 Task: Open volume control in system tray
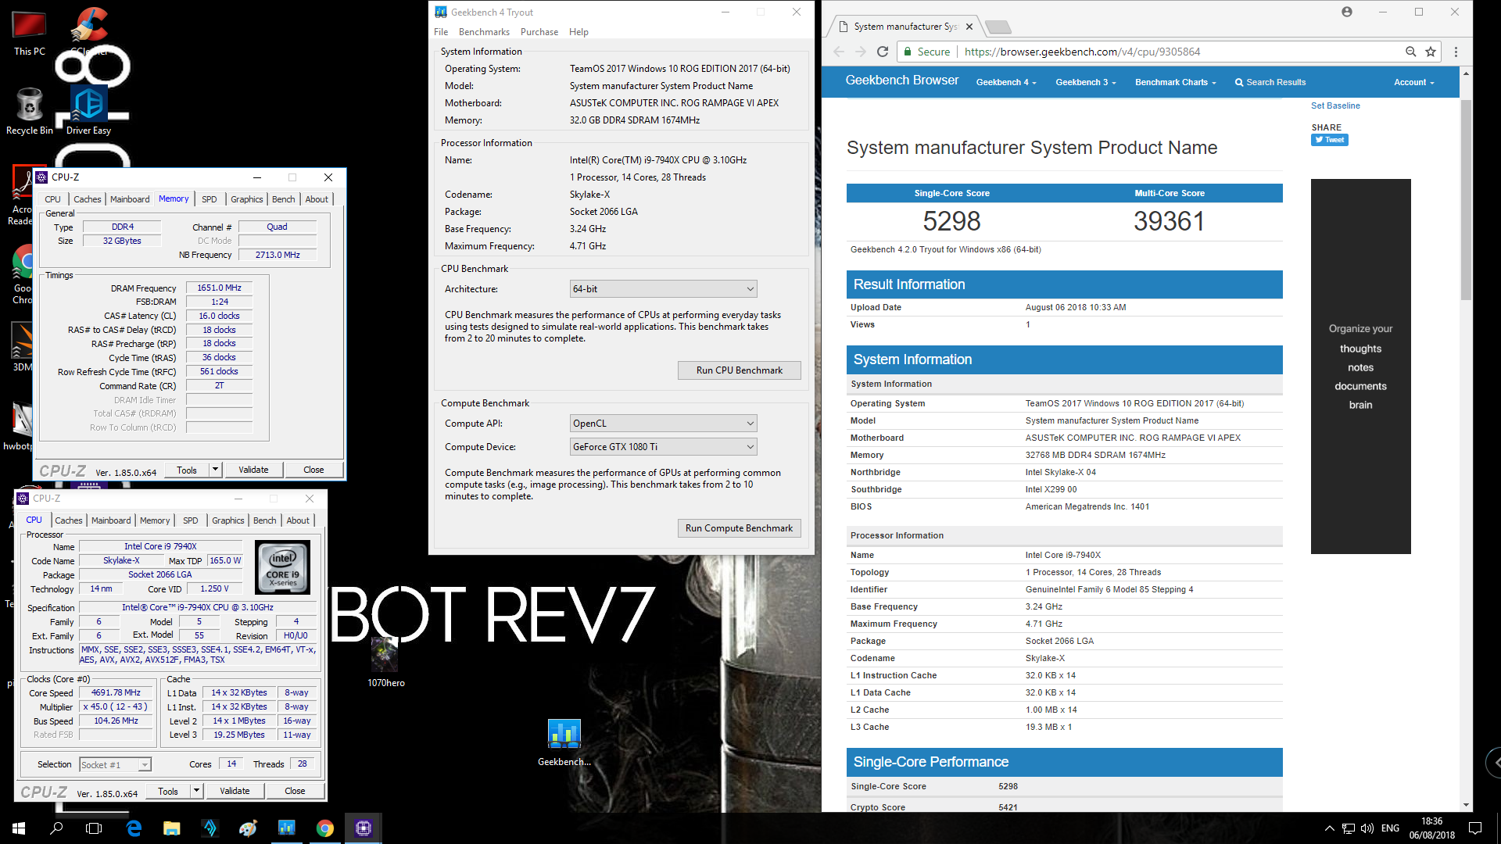[x=1367, y=828]
